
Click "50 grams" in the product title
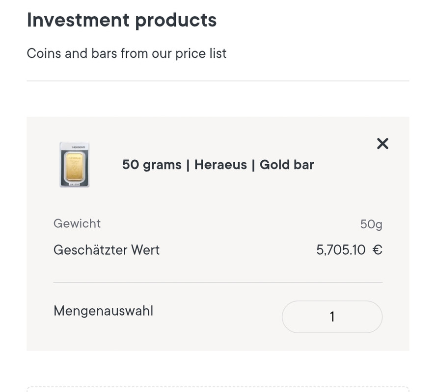pyautogui.click(x=152, y=165)
